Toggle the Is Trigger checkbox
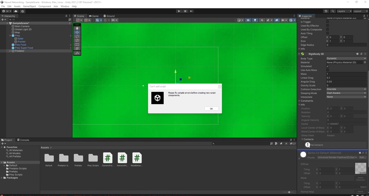The height and width of the screenshot is (196, 369). coord(327,21)
